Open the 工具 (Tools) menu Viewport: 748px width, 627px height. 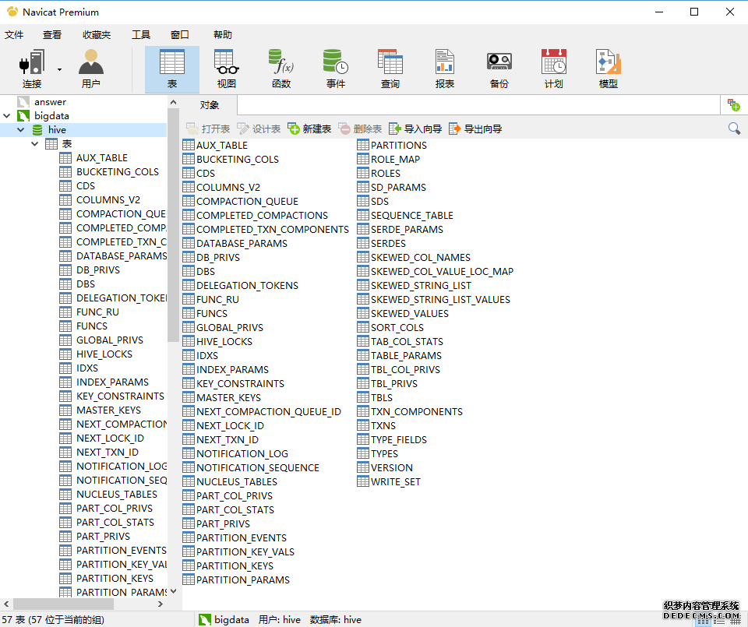(141, 35)
